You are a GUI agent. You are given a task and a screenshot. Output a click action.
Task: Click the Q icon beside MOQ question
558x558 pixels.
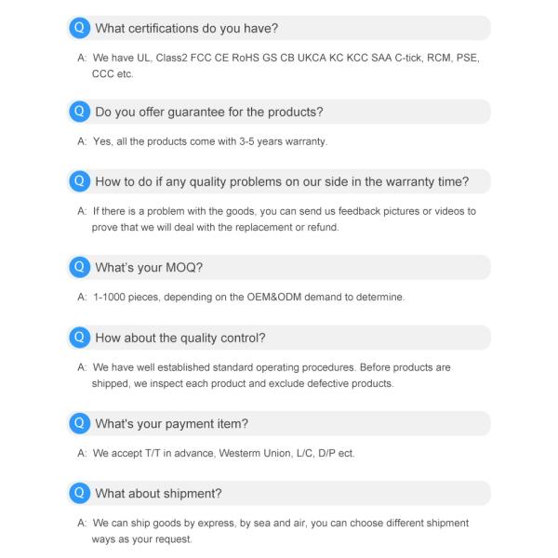[x=80, y=268]
